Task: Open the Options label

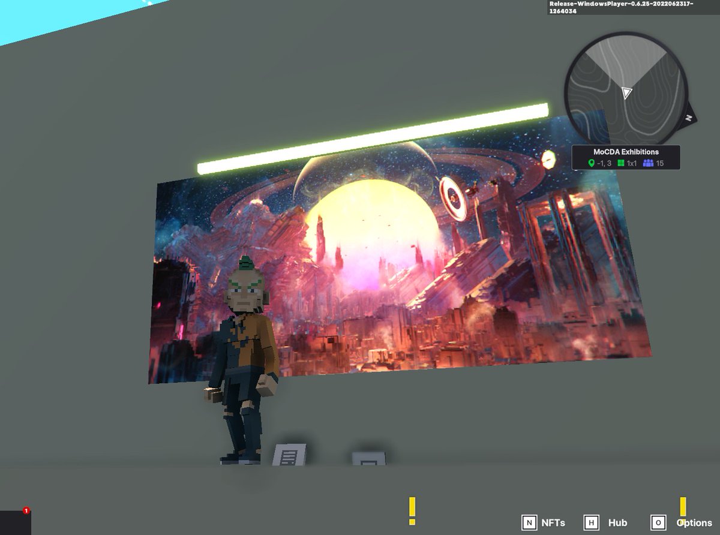Action: (x=694, y=522)
